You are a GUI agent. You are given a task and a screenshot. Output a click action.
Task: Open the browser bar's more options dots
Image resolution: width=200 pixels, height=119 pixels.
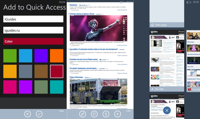128,111
